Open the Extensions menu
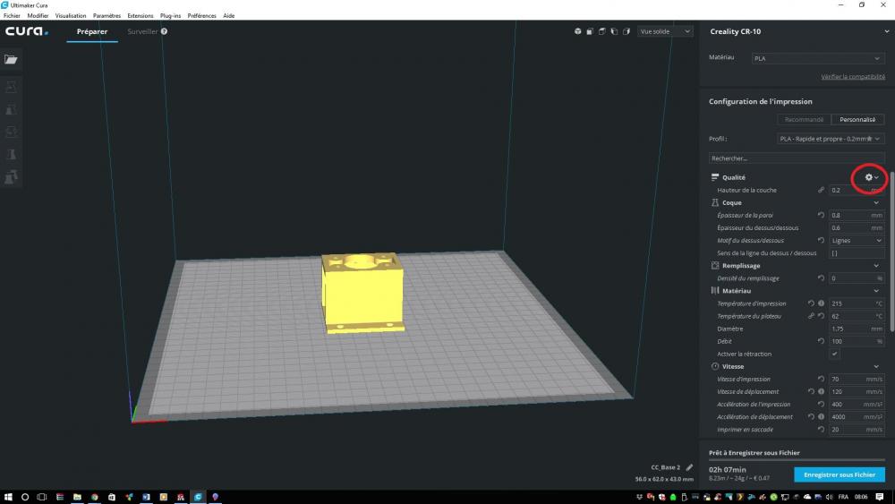Screen dimensions: 895x504 (140, 15)
